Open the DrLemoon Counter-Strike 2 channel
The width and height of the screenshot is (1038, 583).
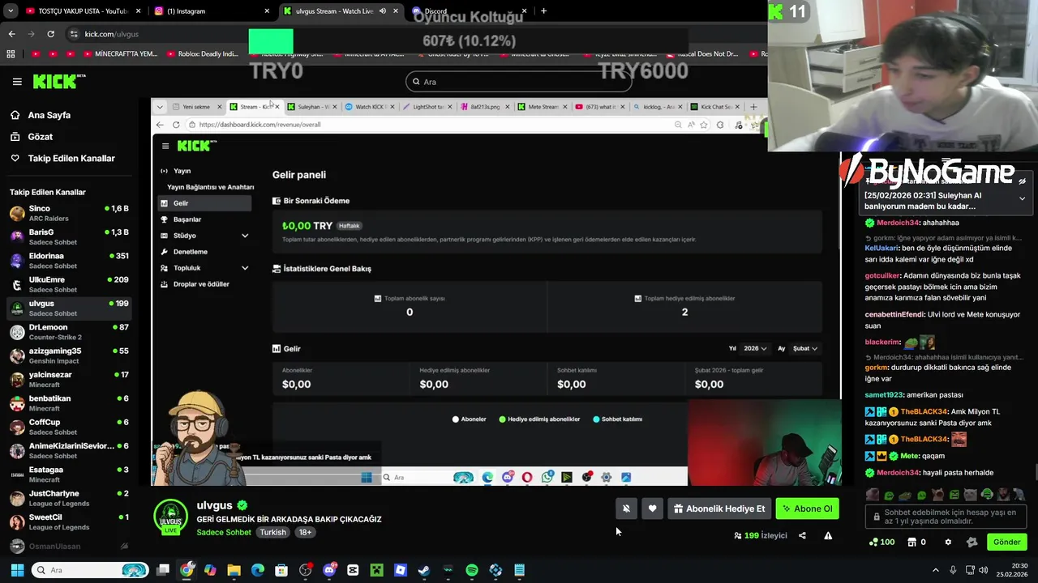[x=69, y=332]
